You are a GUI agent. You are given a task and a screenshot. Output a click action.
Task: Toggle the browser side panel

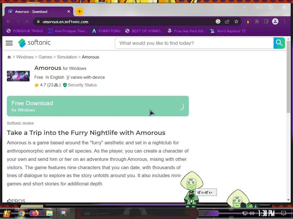click(x=266, y=22)
